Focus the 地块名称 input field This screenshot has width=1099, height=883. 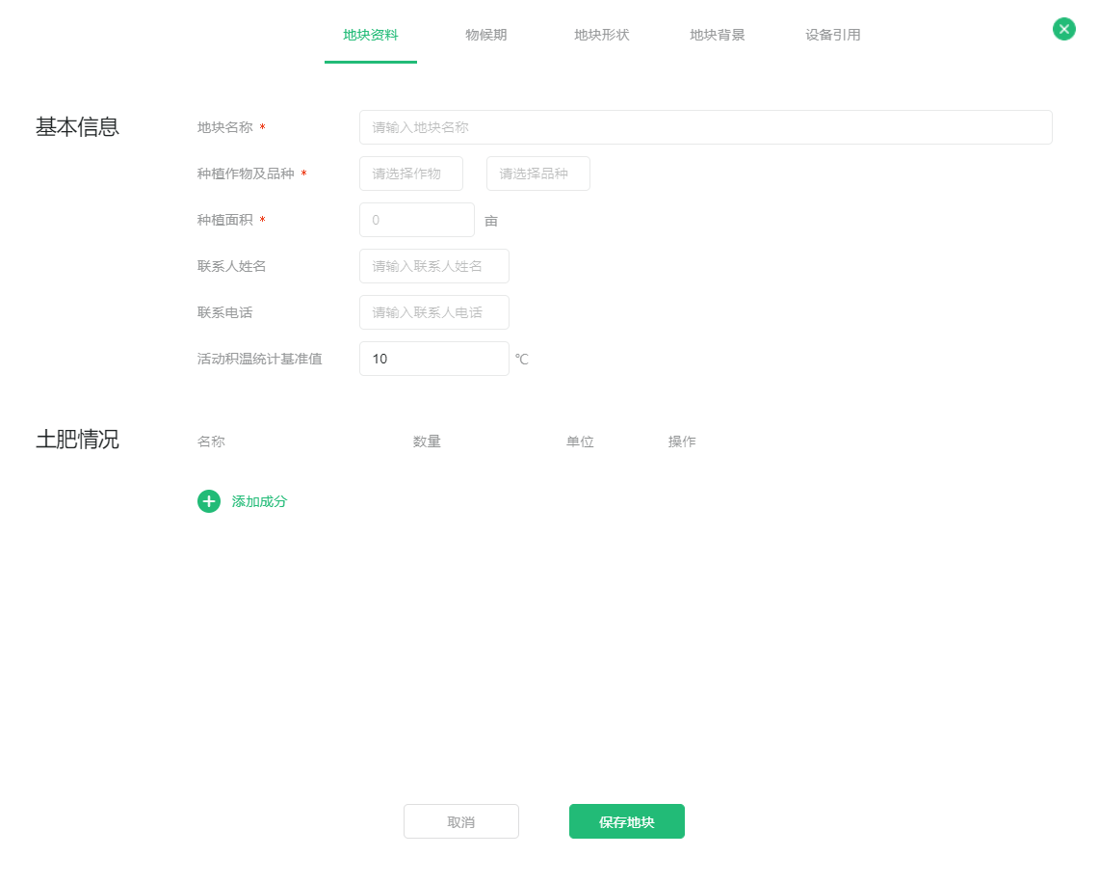click(x=705, y=127)
